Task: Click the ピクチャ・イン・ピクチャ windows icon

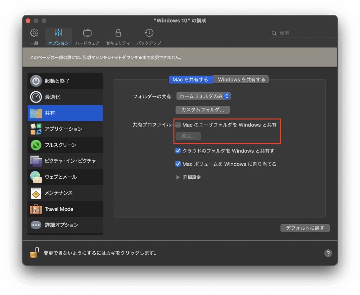Action: (x=36, y=161)
